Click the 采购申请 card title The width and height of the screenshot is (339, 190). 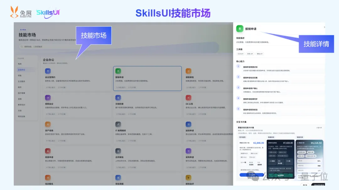[190, 157]
